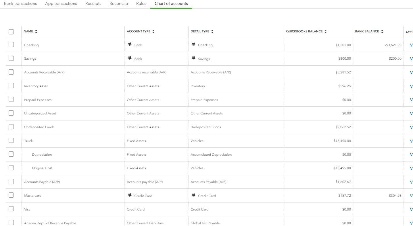Viewport: 413px width, 226px height.
Task: Tick Accounts Payable (A/P) row checkbox
Action: (11, 182)
